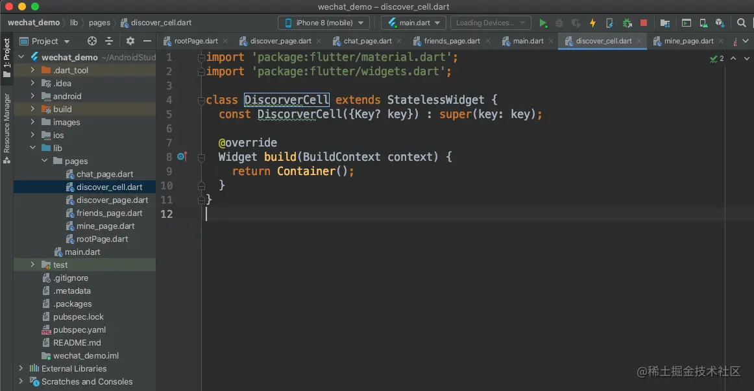Open Project panel settings gear

pos(130,41)
